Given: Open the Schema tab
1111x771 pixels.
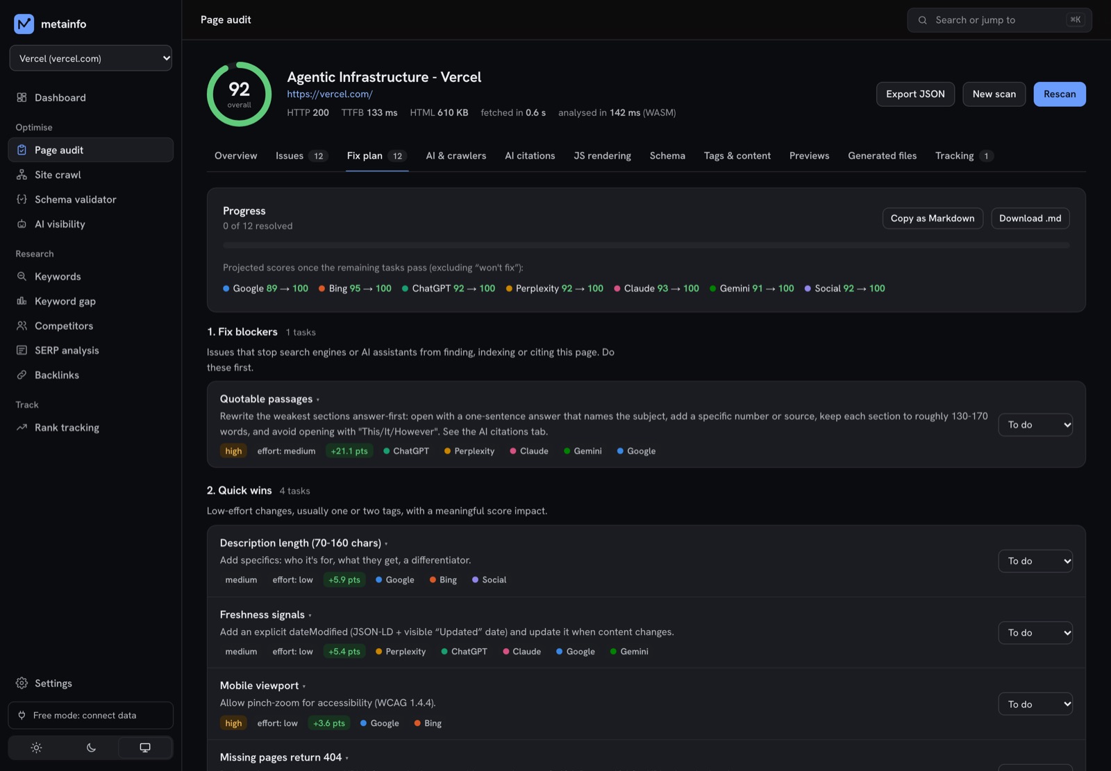Looking at the screenshot, I should pos(667,156).
